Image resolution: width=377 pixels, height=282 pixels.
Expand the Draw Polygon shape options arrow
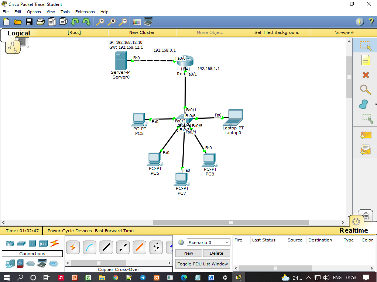pos(375,104)
